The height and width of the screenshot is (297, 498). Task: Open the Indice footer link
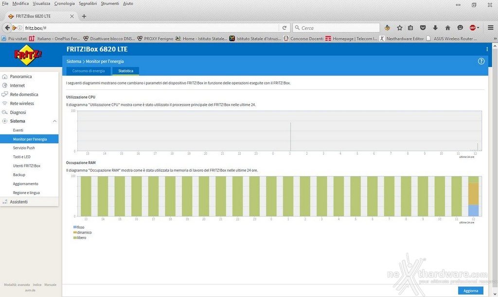37,285
